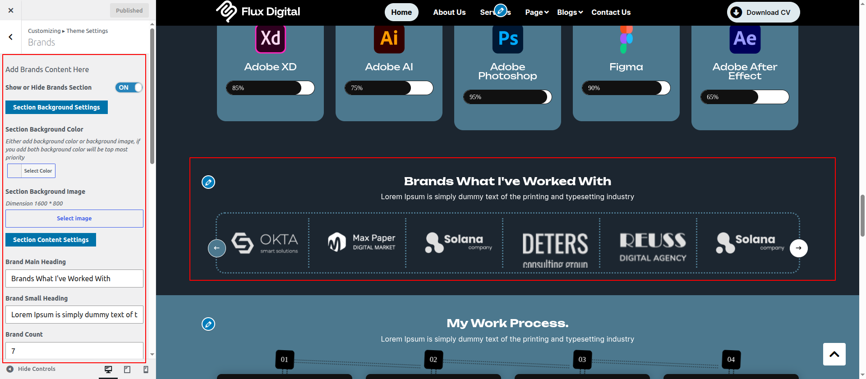The image size is (866, 379).
Task: Click the customizer panel scrollbar
Action: pos(152,96)
